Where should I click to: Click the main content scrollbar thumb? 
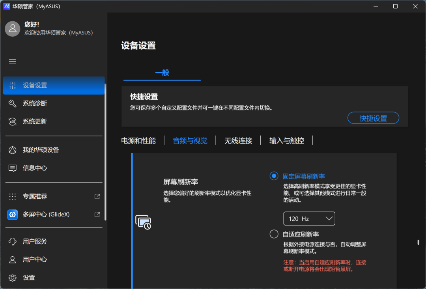[x=419, y=242]
